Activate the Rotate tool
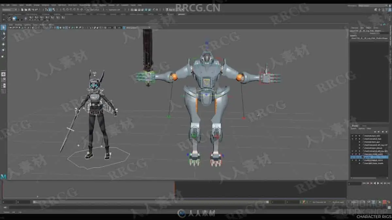 pyautogui.click(x=3, y=50)
